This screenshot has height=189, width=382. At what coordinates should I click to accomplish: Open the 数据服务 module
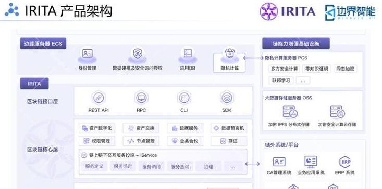pyautogui.click(x=185, y=128)
